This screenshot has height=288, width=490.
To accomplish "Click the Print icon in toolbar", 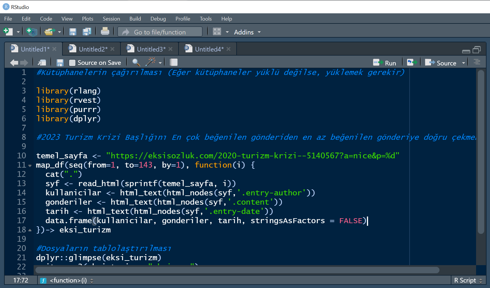I will [x=105, y=31].
